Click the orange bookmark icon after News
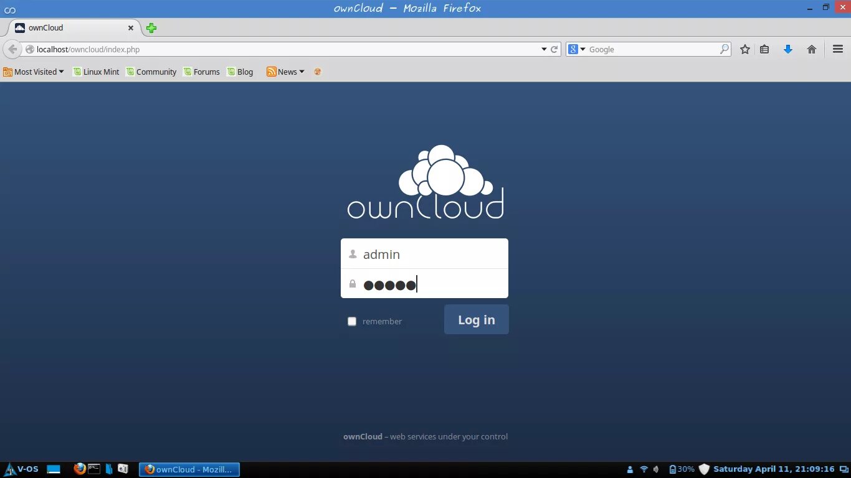851x478 pixels. pyautogui.click(x=318, y=72)
